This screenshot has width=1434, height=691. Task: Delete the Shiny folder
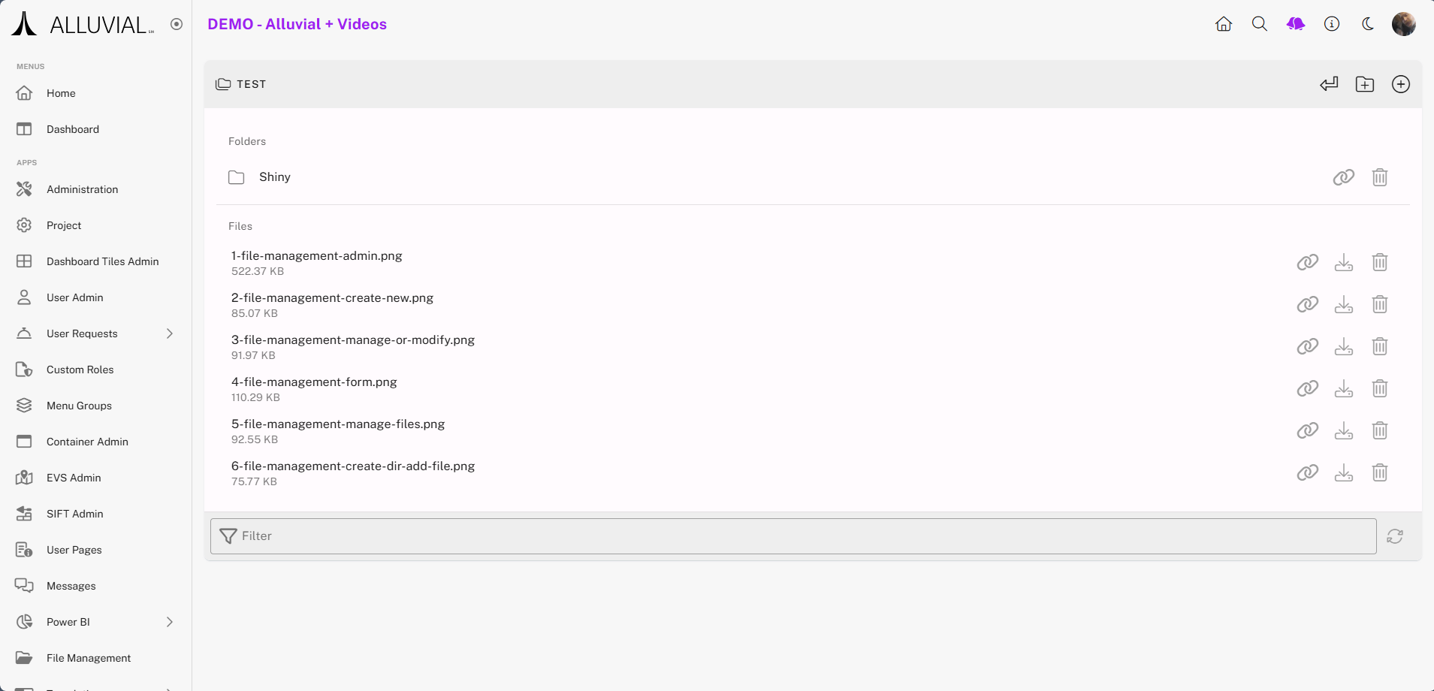[x=1379, y=177]
